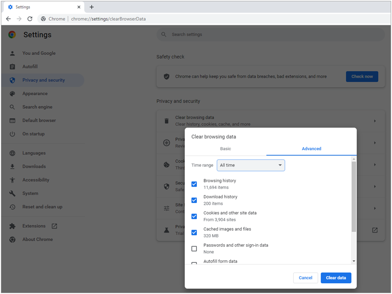
Task: Click the cookie icon in privacy list
Action: click(167, 165)
